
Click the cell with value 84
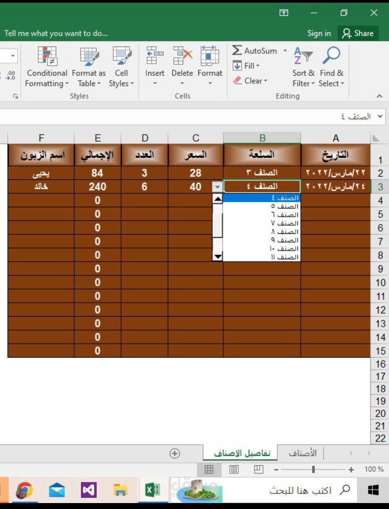point(98,173)
